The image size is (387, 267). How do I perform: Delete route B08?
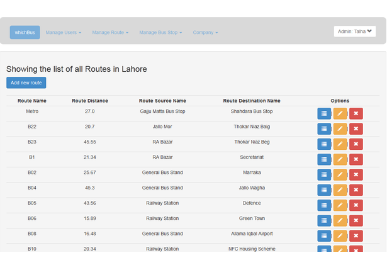click(x=356, y=236)
